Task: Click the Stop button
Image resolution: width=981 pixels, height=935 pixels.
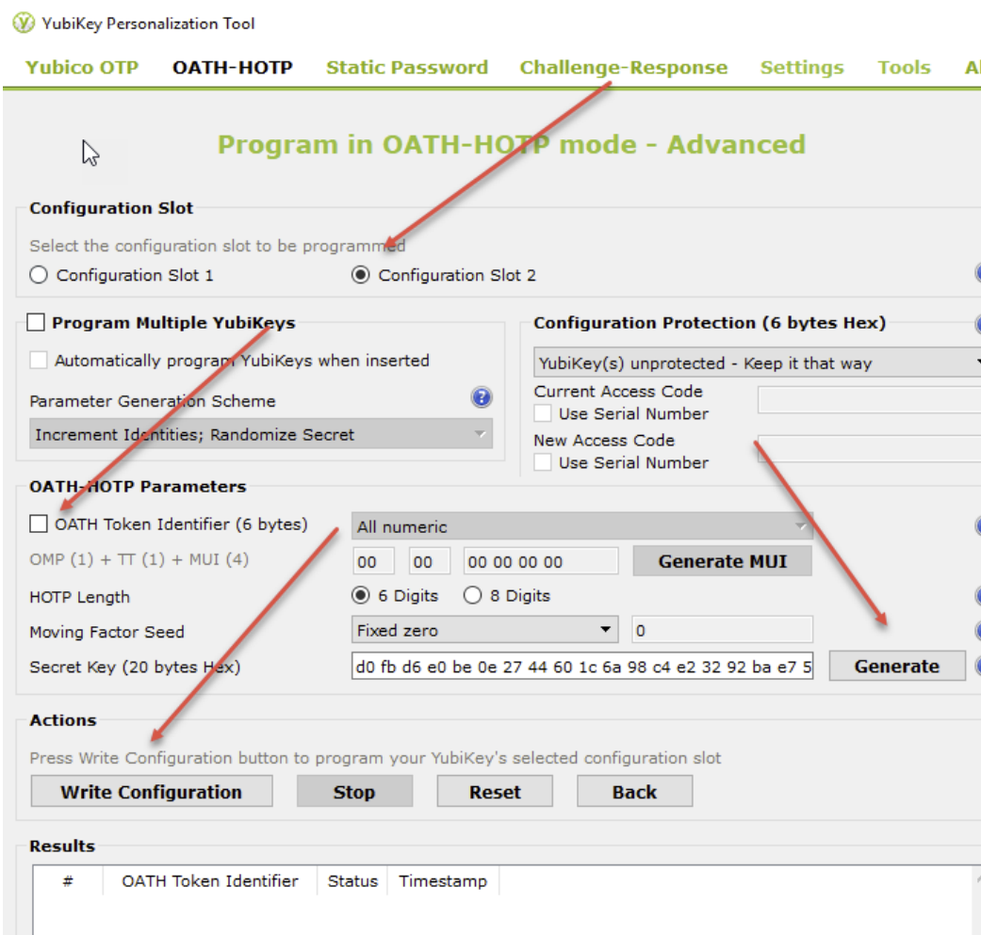Action: pos(354,792)
